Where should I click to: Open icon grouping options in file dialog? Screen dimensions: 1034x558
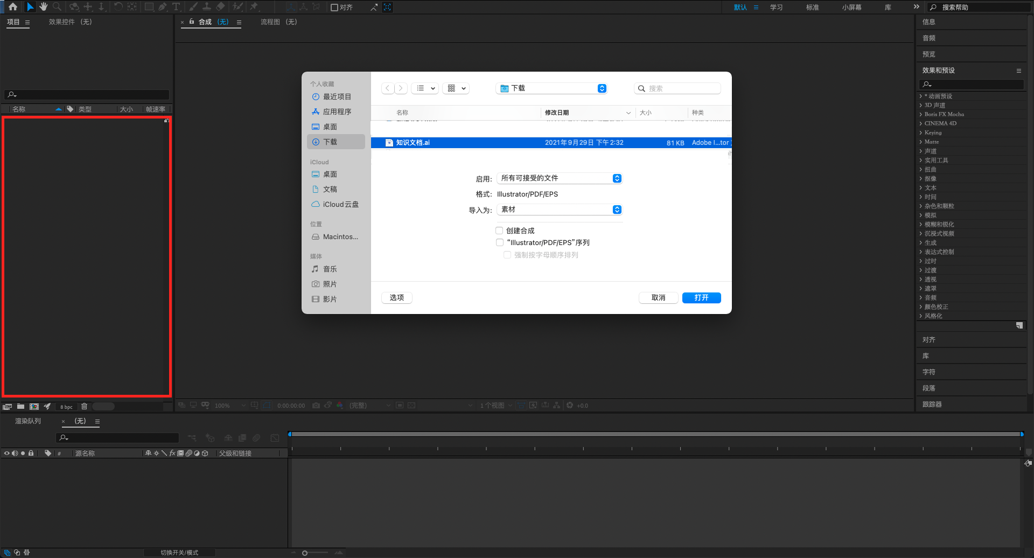456,88
